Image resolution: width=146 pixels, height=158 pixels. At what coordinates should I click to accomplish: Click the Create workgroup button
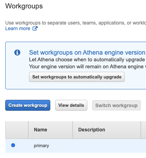tap(28, 105)
